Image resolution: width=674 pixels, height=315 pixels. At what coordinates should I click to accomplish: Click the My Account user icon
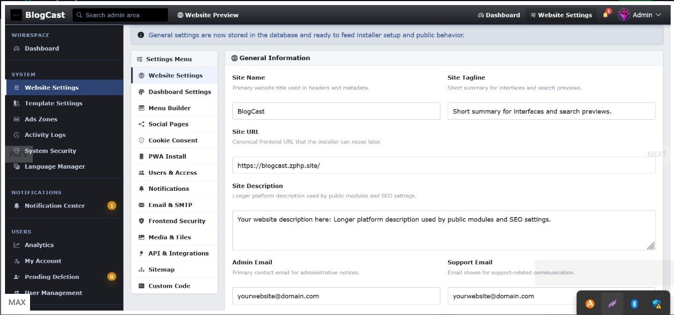17,261
